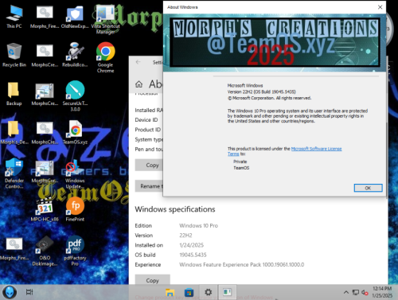Open Settings Home via house icon
The image size is (398, 300).
(139, 84)
